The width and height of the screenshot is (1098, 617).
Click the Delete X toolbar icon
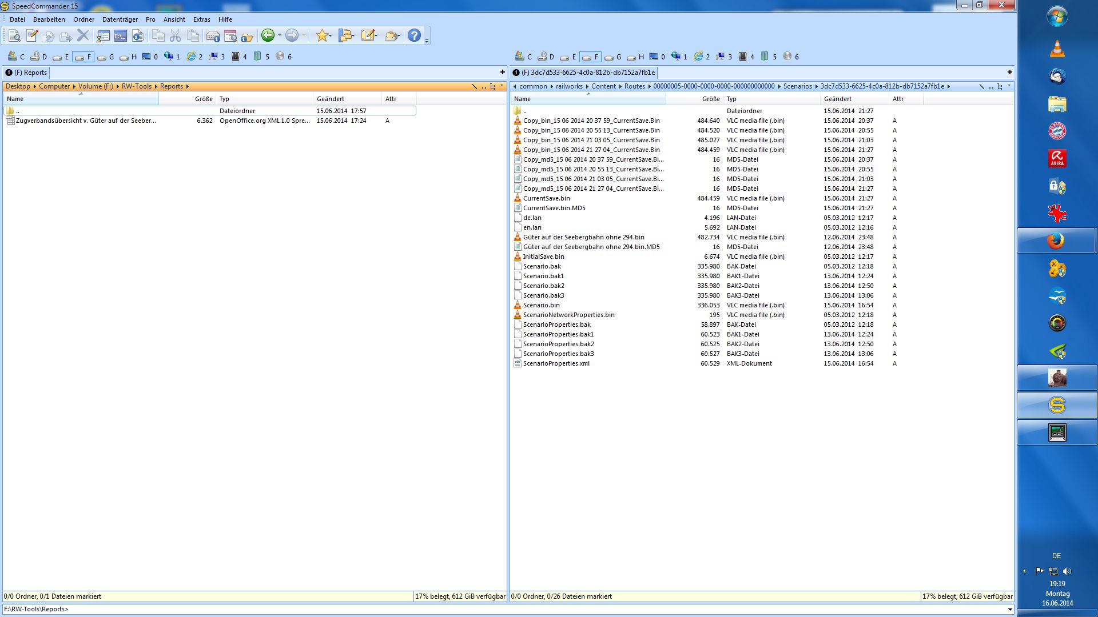pyautogui.click(x=83, y=36)
